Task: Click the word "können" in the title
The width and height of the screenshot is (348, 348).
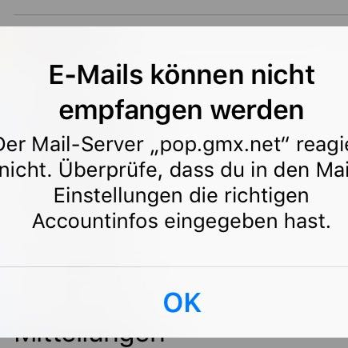Action: pos(197,75)
